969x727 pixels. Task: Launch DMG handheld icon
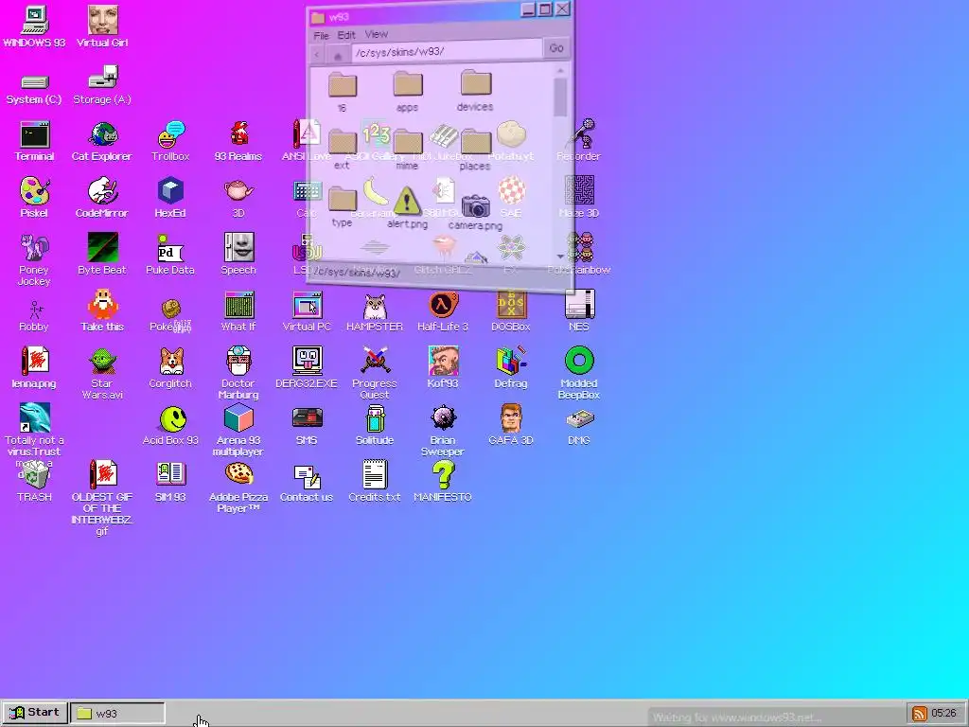click(579, 425)
